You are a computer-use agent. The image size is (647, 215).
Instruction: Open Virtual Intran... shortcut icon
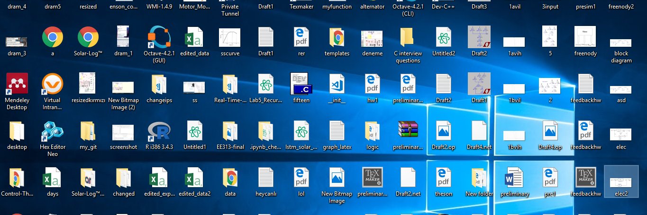pyautogui.click(x=52, y=85)
